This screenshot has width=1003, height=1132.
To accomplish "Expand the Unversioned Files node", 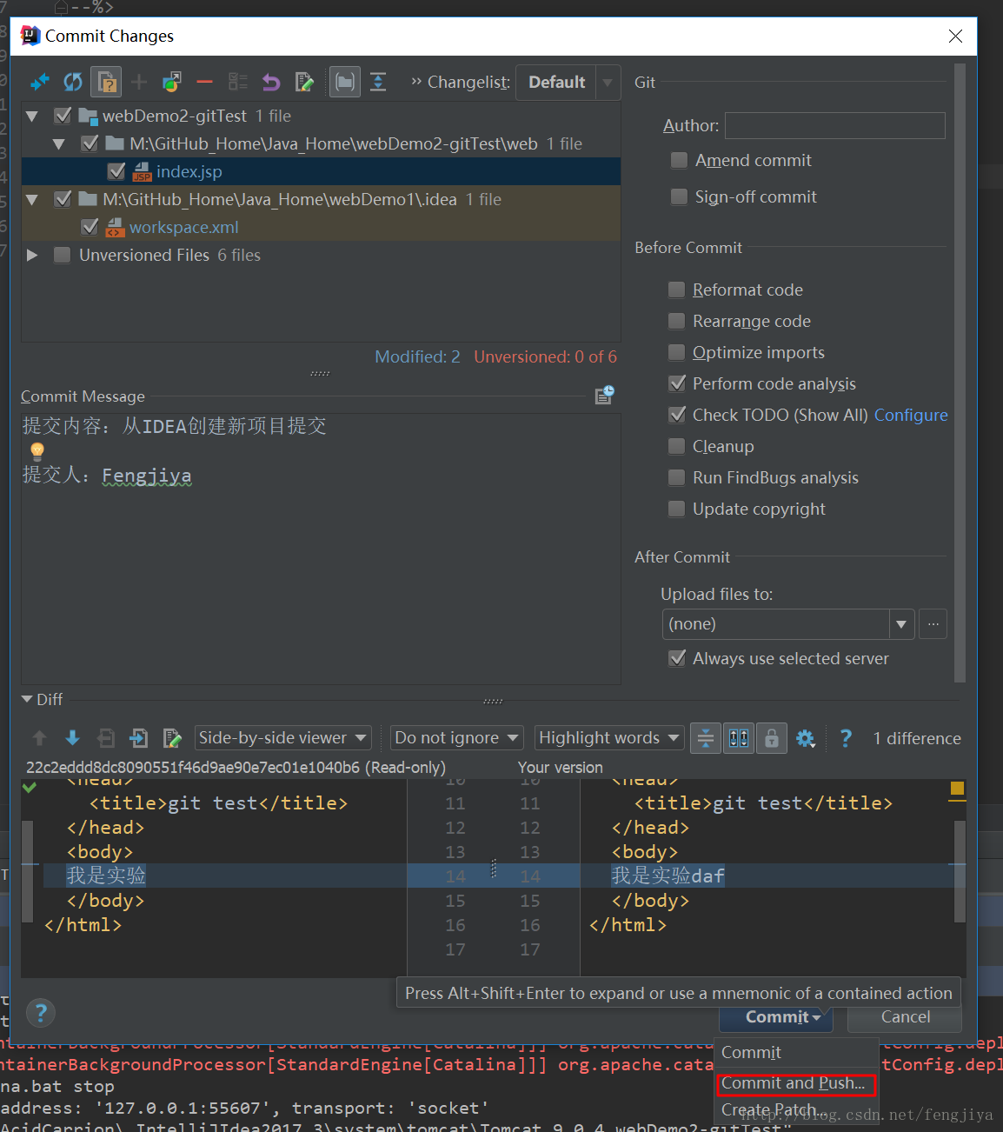I will tap(32, 255).
